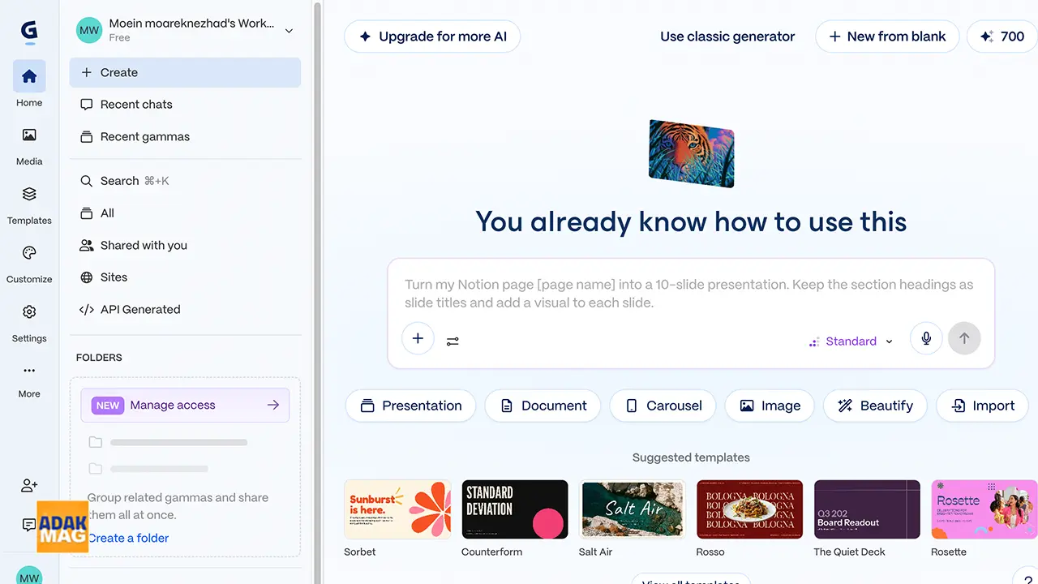The height and width of the screenshot is (584, 1038).
Task: Submit the prompt with arrow button
Action: [964, 338]
